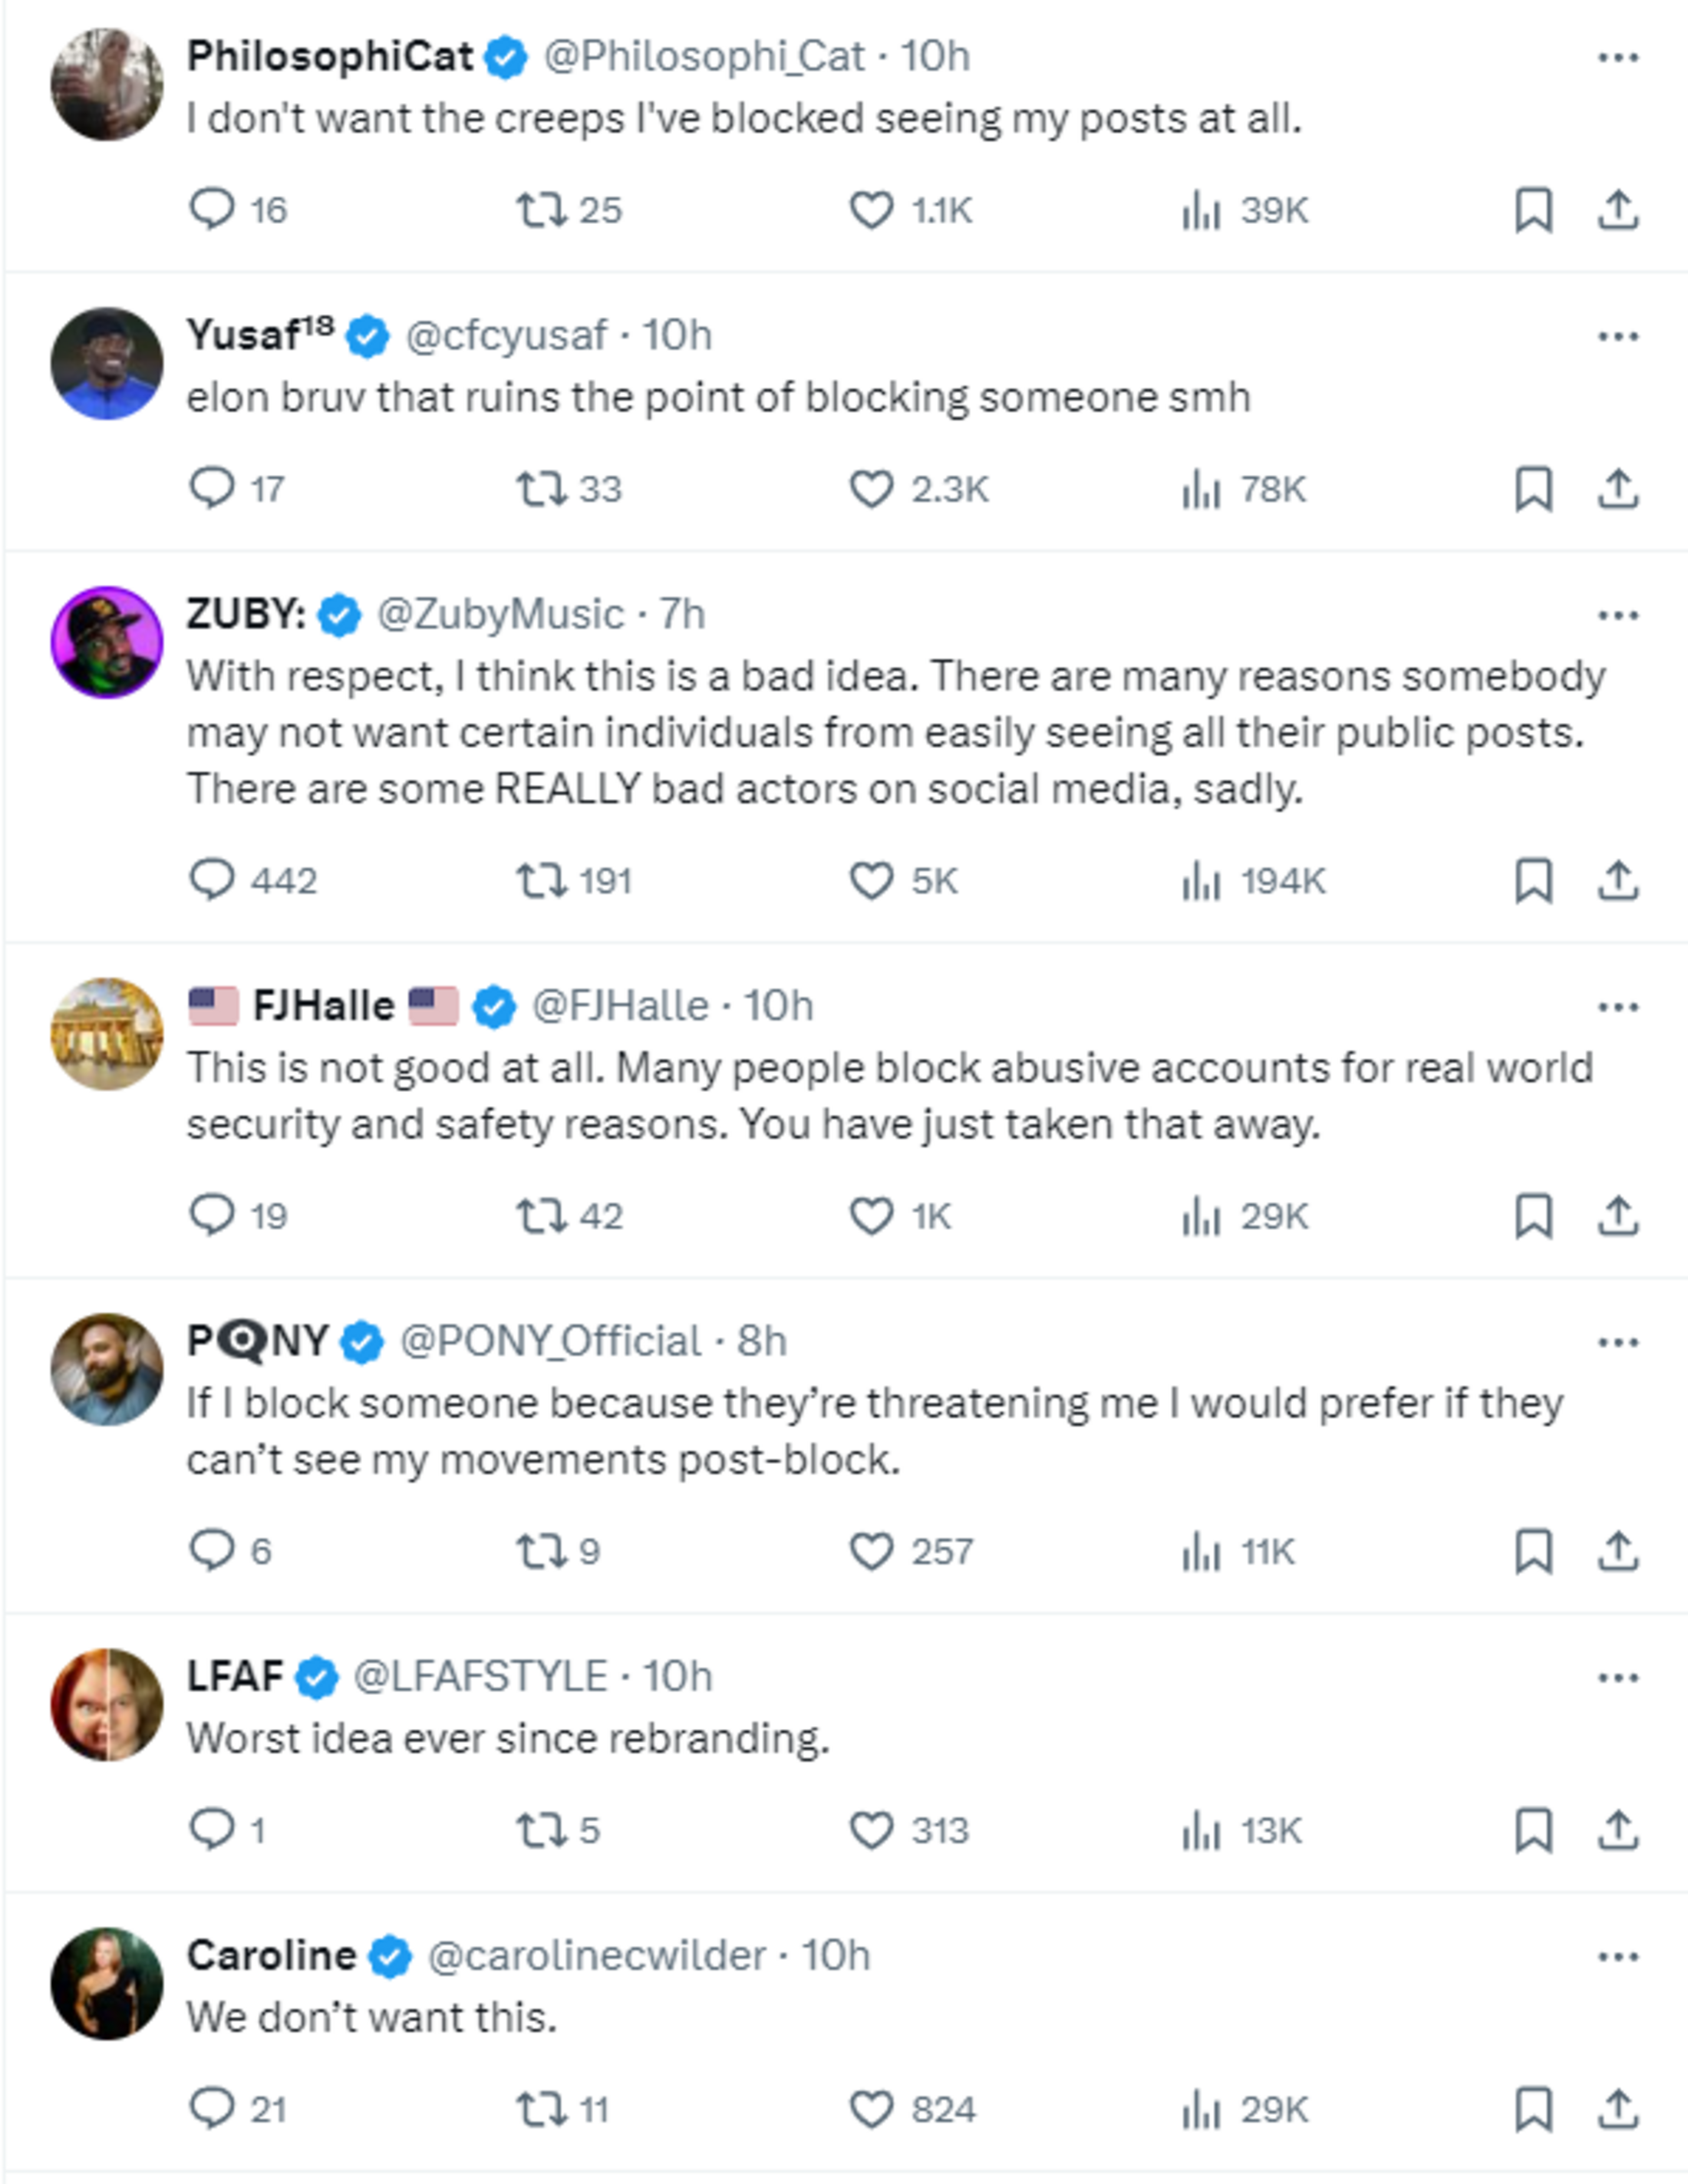
Task: Click the FJHalle display name
Action: pos(323,1005)
